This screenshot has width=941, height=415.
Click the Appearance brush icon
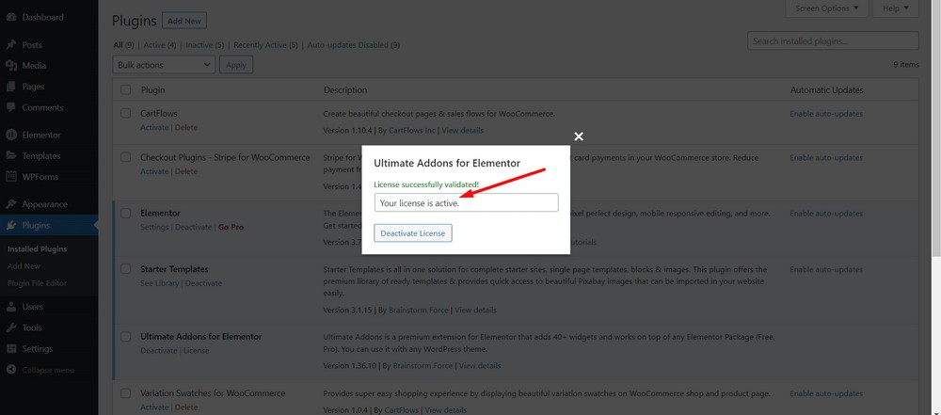point(10,204)
